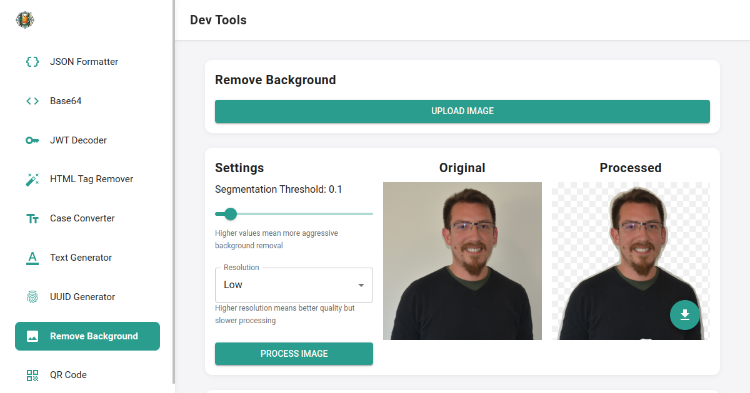The image size is (750, 393).
Task: Select the Text Generator letter A icon
Action: tap(32, 258)
